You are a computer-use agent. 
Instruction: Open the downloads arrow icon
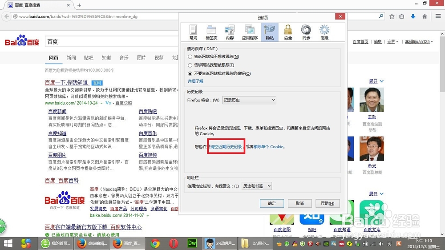[413, 16]
